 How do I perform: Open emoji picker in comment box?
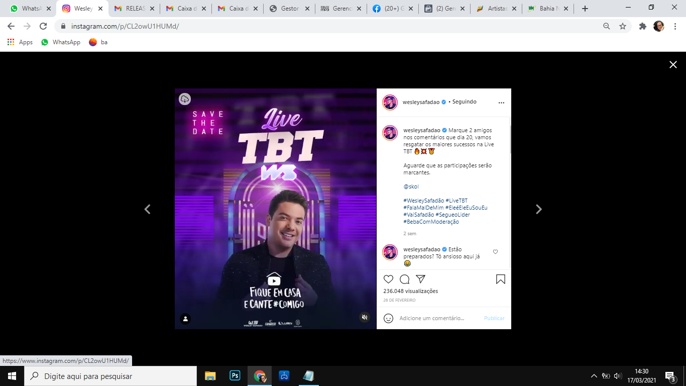[x=388, y=318]
